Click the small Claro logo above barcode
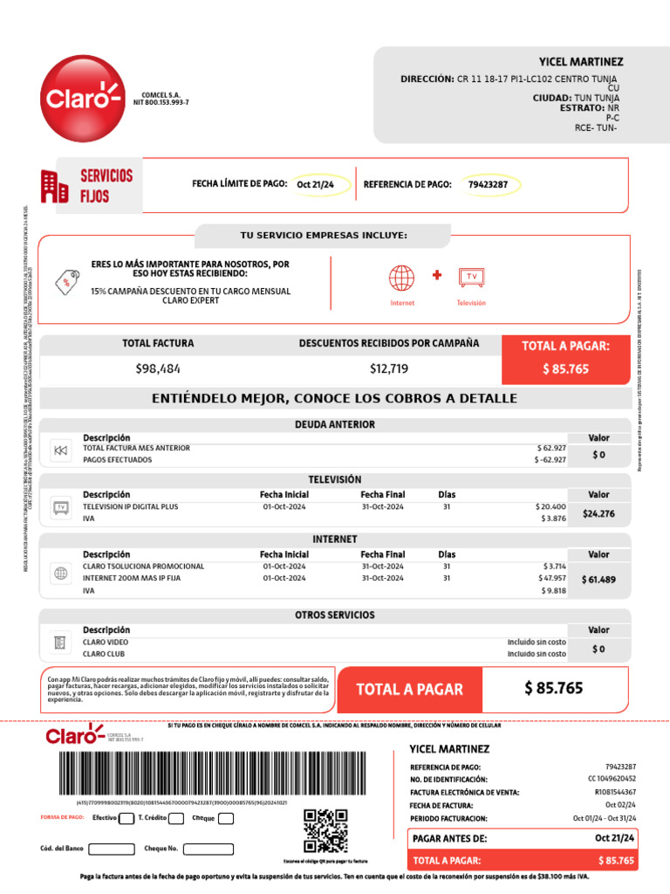The height and width of the screenshot is (894, 670). (75, 735)
